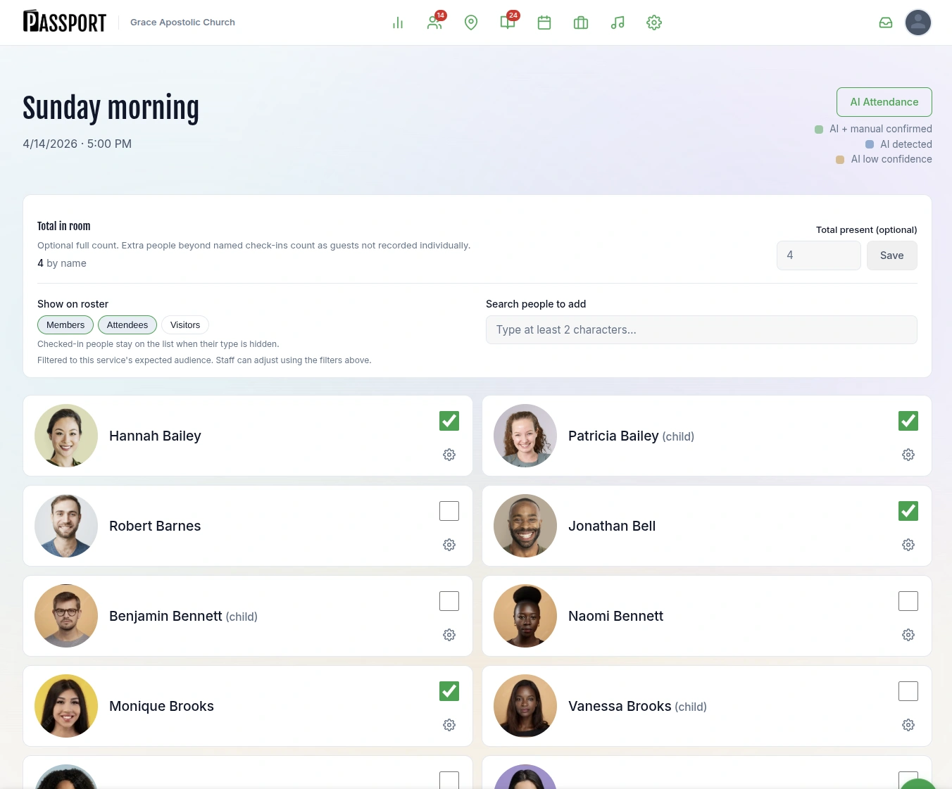Click the '4 by name' count text
Image resolution: width=952 pixels, height=789 pixels.
pyautogui.click(x=62, y=263)
